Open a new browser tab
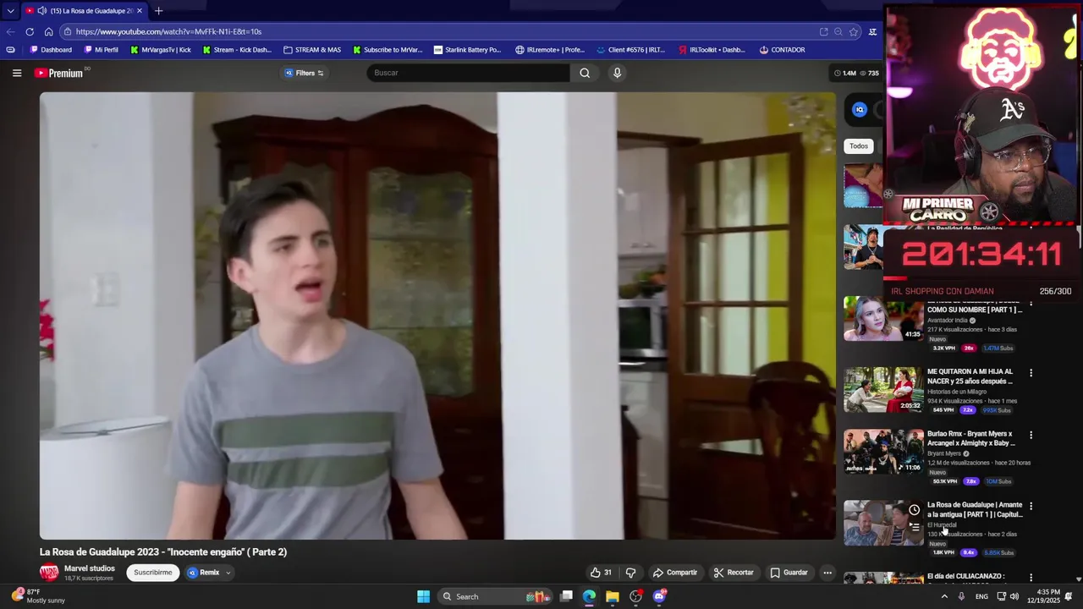The image size is (1083, 609). [x=158, y=11]
